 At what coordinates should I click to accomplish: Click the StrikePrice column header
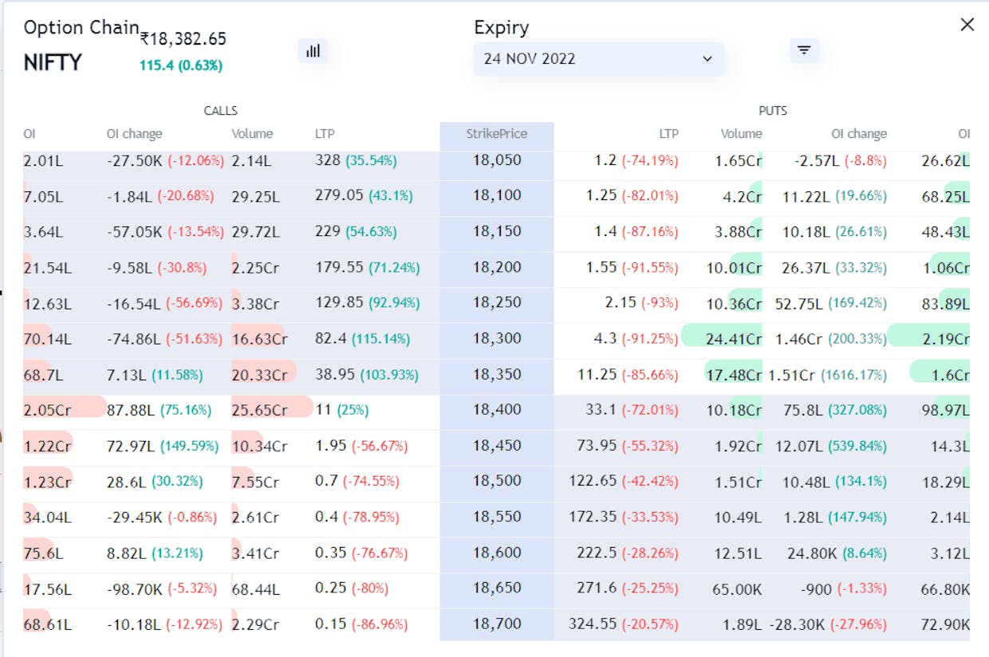pos(497,134)
